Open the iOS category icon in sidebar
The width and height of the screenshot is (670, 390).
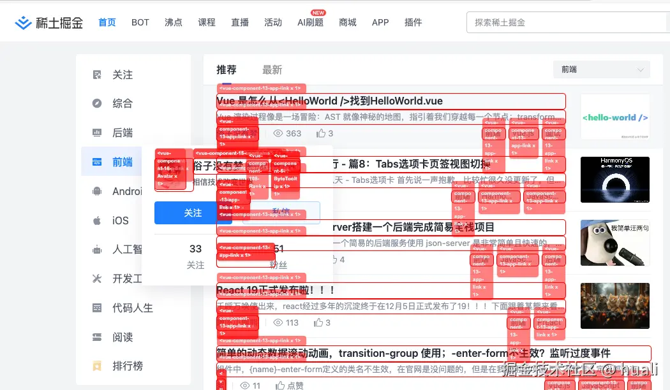[x=98, y=220]
